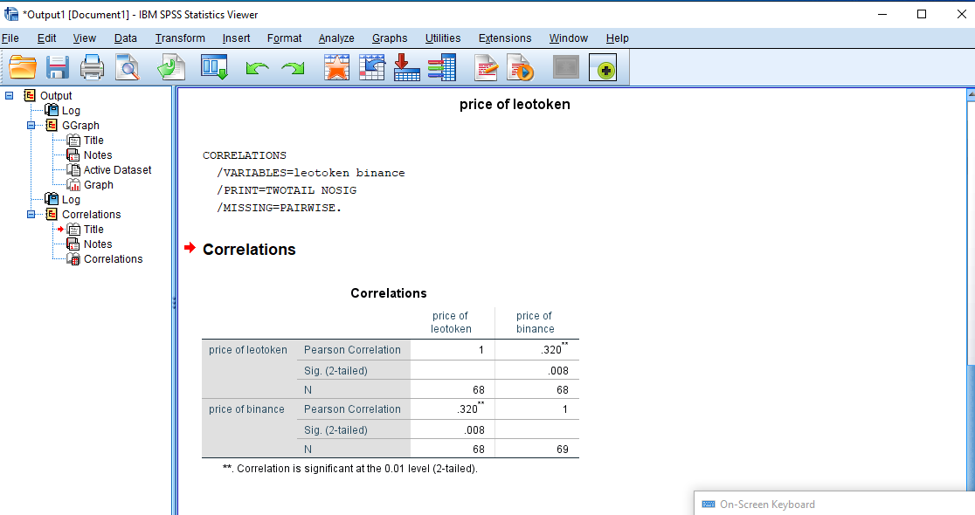Select the Graph chart icon in outline
The width and height of the screenshot is (975, 515).
(73, 184)
